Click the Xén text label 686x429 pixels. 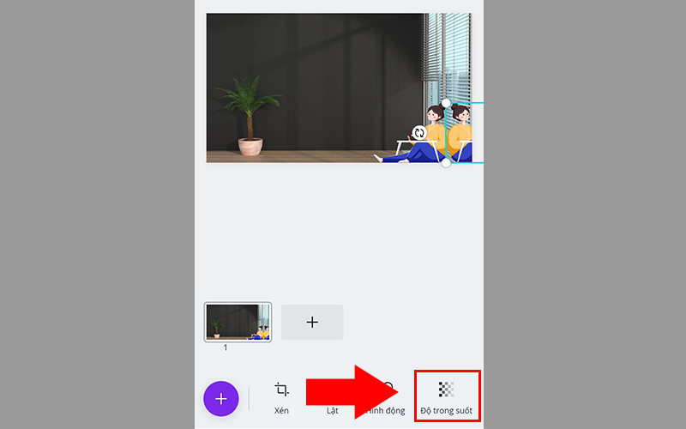(281, 411)
